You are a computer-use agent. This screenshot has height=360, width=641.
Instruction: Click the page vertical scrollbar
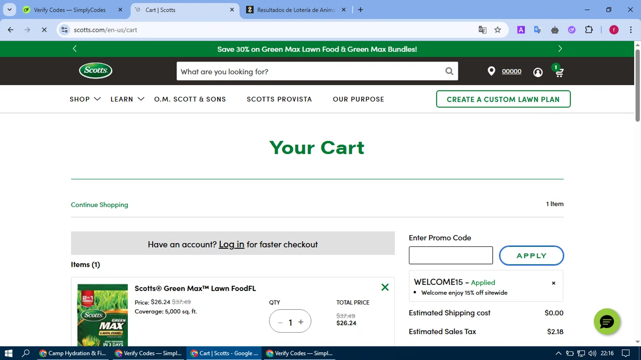point(638,85)
